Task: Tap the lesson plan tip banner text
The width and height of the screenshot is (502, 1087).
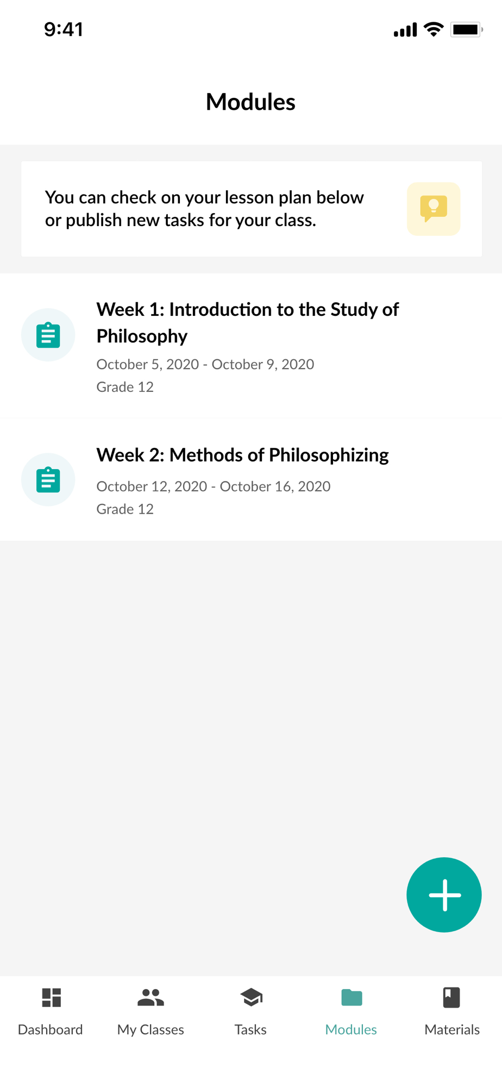Action: 204,209
